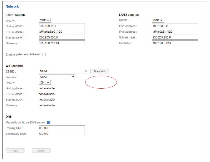210x162 pixels.
Task: Click the Network page heading
Action: coord(12,6)
